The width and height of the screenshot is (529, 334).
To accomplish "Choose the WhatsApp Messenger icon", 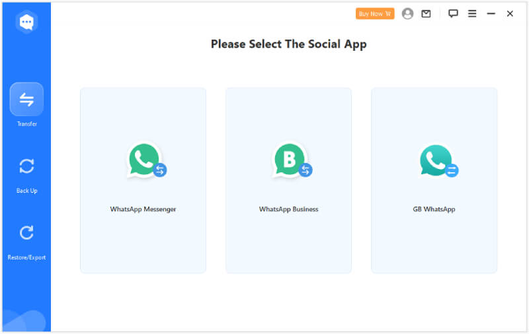I will [x=147, y=161].
